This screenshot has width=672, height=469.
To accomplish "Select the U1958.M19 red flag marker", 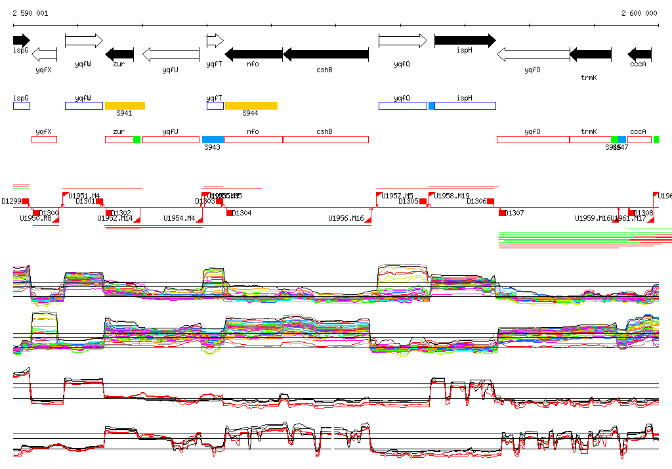I will point(432,195).
